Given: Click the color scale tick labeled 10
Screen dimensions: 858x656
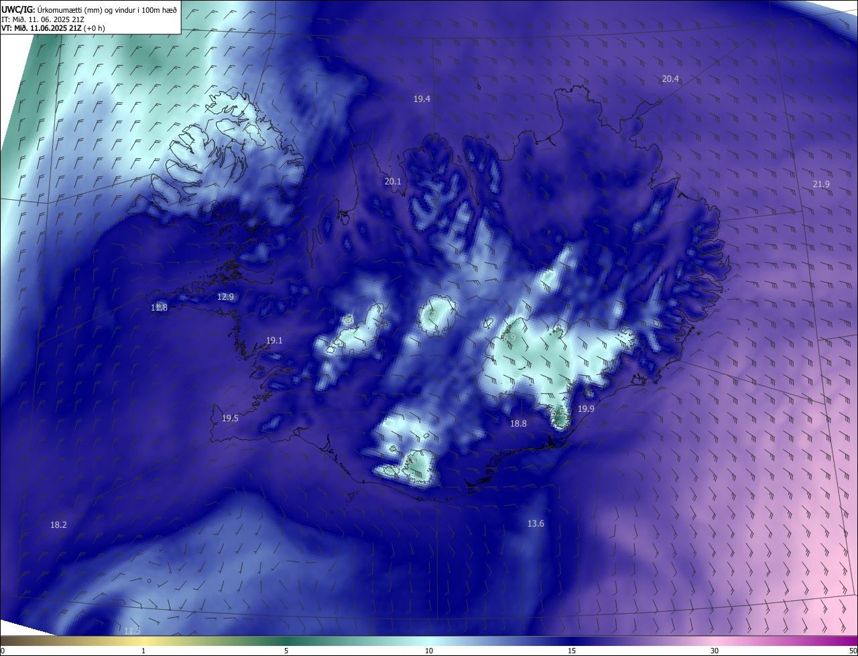Looking at the screenshot, I should click(429, 651).
